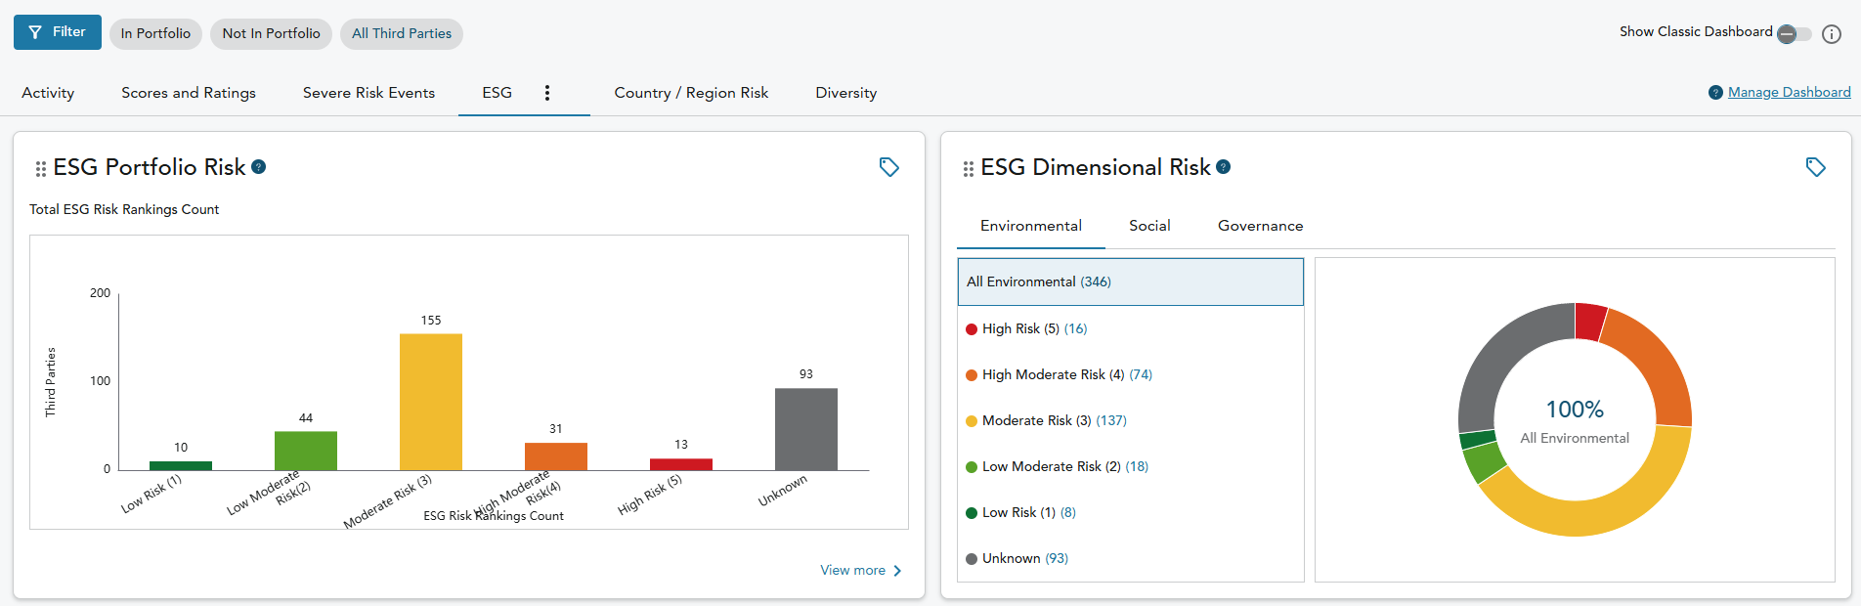The image size is (1861, 606).
Task: Open the Governance dimension tab
Action: (1260, 226)
